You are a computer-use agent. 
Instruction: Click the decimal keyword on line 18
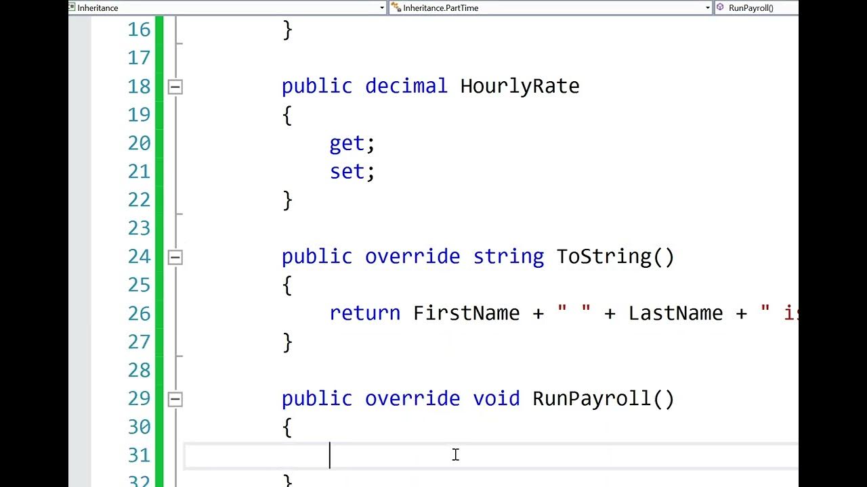[406, 87]
